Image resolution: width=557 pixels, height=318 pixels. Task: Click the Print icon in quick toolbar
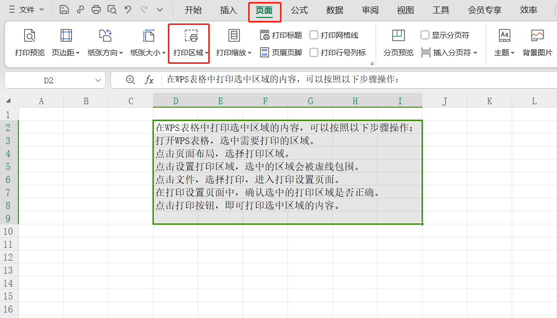click(96, 9)
